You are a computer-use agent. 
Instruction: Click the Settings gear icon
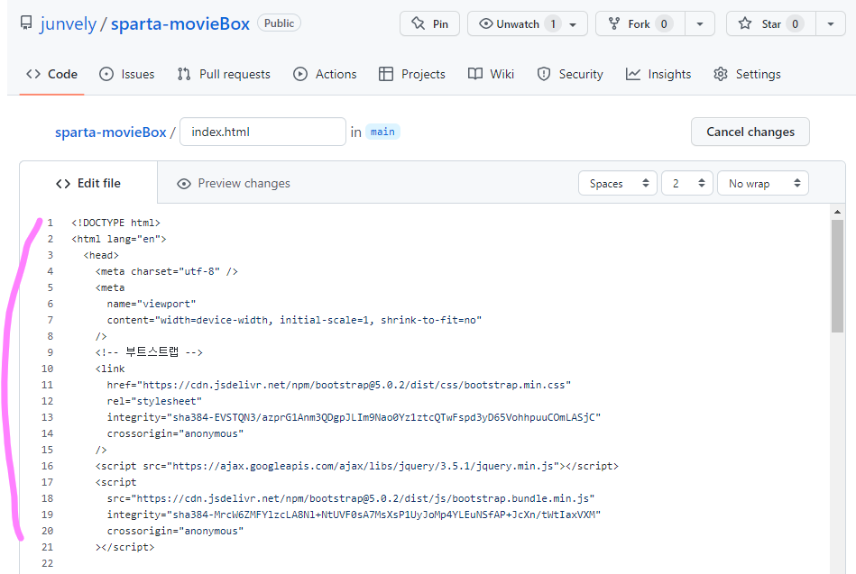click(x=721, y=74)
